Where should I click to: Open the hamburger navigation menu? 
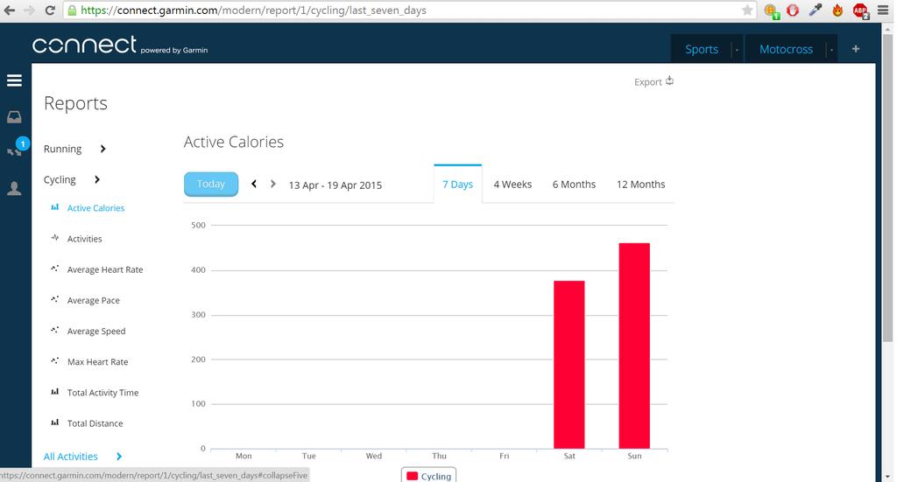(14, 80)
